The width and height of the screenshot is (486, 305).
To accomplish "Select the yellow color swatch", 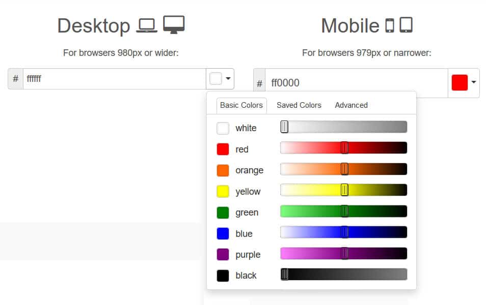I will click(x=223, y=191).
